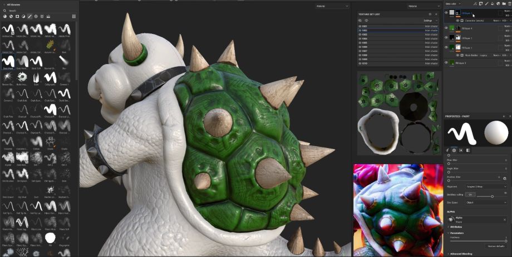Select the Basic Hard brush thumbnail

click(x=8, y=62)
